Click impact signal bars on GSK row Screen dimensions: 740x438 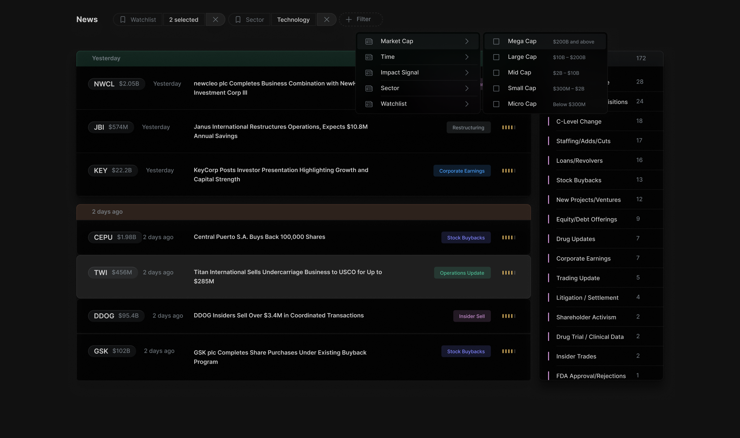509,351
